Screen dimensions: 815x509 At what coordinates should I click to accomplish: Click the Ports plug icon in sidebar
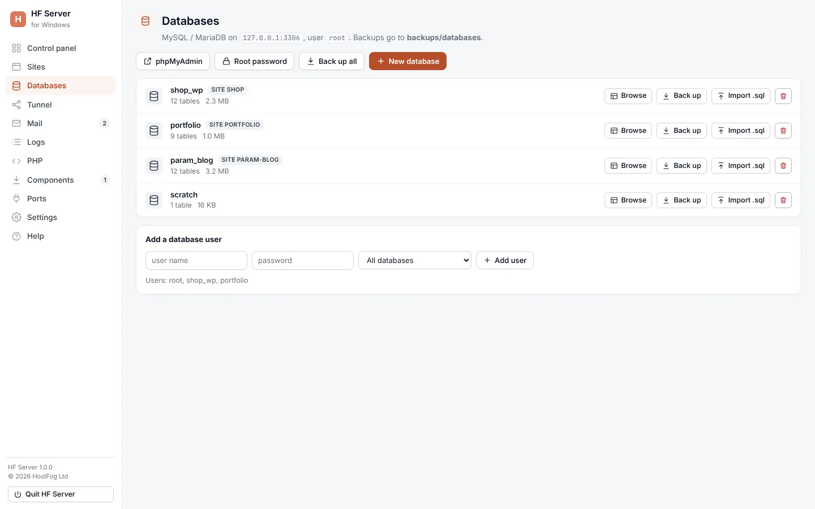(16, 199)
